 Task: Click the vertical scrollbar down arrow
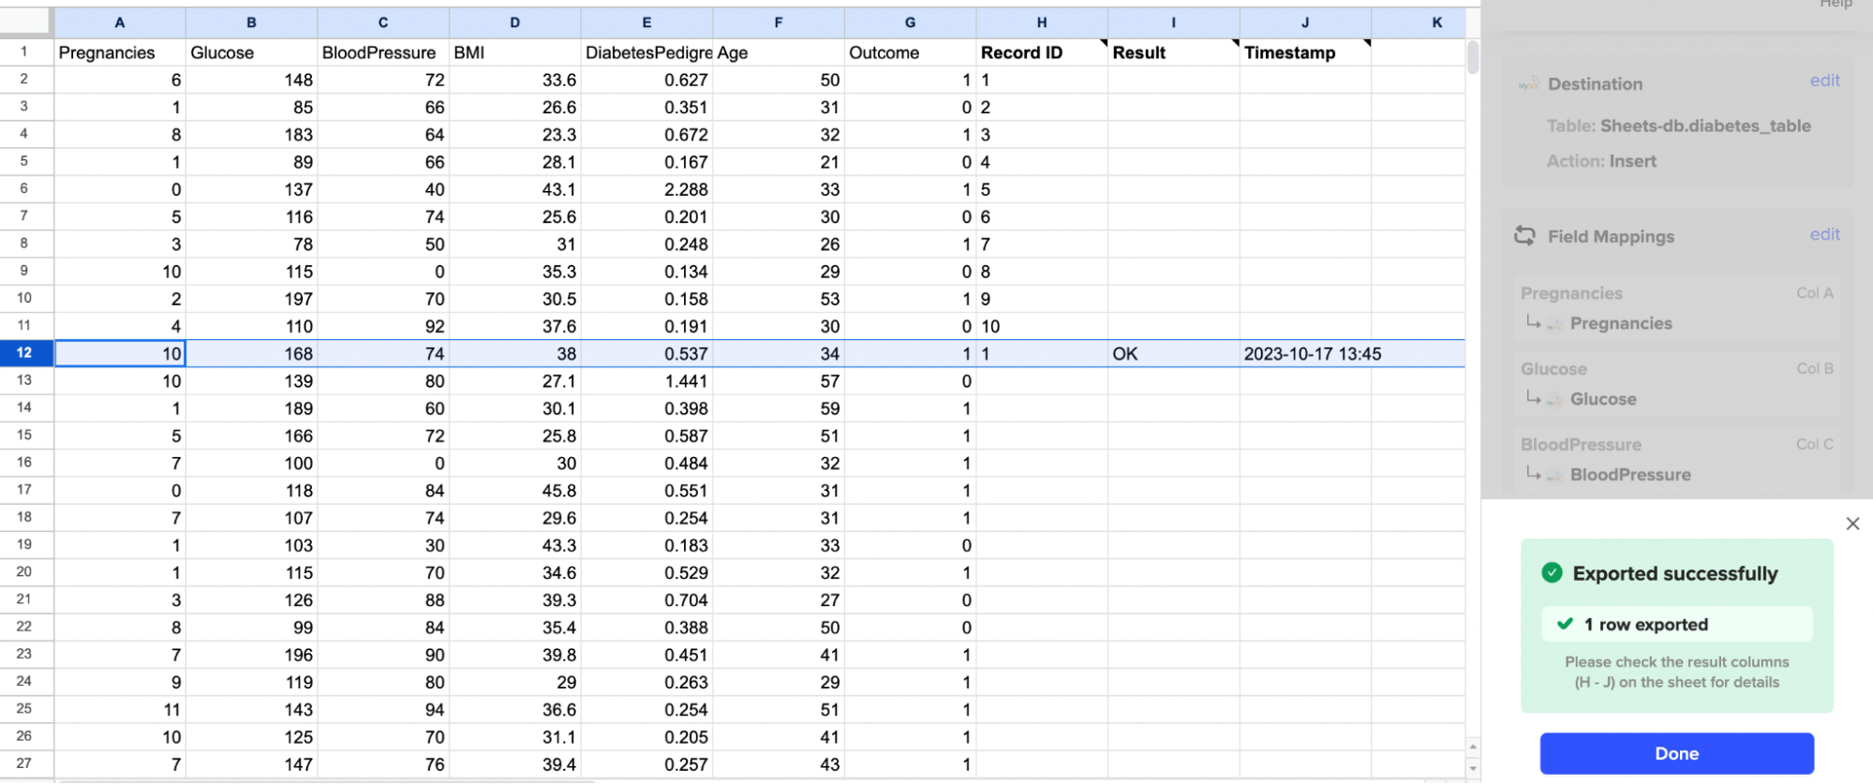[1473, 768]
